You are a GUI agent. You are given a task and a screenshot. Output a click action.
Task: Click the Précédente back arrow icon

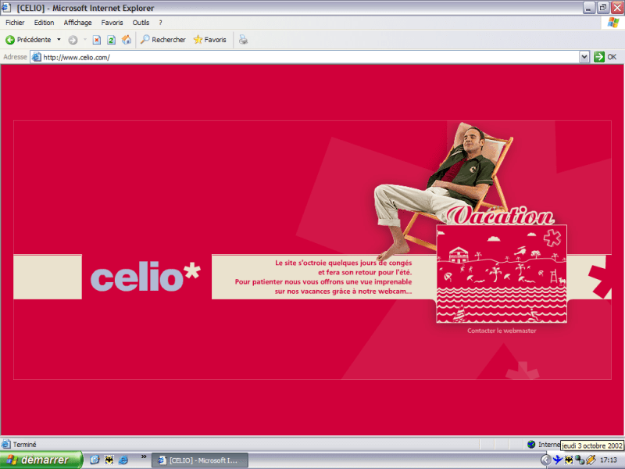(10, 40)
